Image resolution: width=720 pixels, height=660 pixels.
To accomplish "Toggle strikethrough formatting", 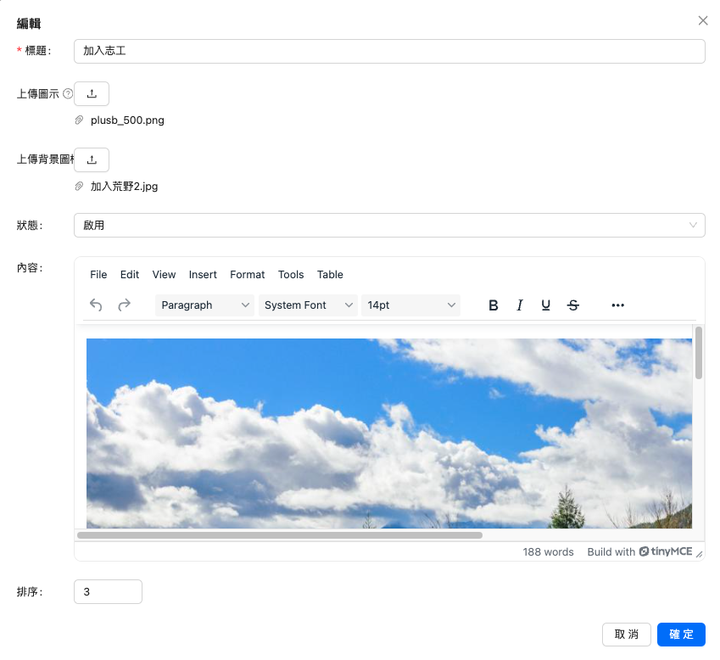I will [x=573, y=305].
